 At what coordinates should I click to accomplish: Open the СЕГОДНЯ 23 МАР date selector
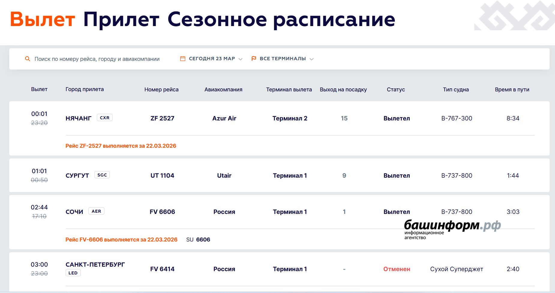[x=212, y=59]
